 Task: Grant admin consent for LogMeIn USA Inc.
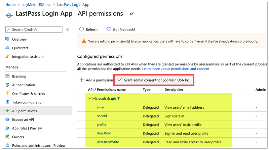click(x=154, y=80)
